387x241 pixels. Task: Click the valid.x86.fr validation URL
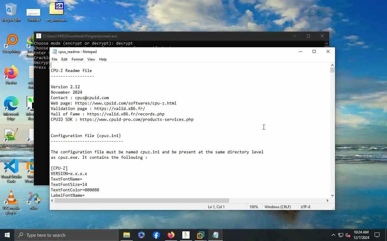[x=120, y=108]
